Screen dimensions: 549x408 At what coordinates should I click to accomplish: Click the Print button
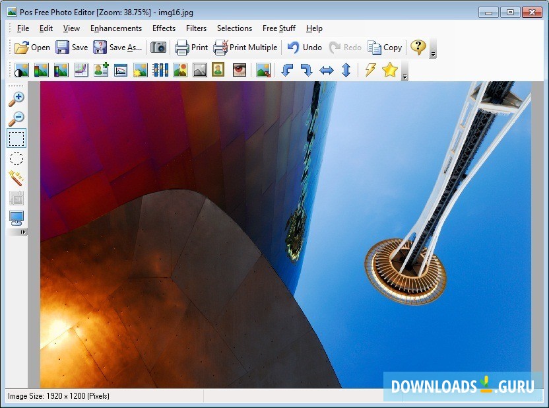(191, 48)
